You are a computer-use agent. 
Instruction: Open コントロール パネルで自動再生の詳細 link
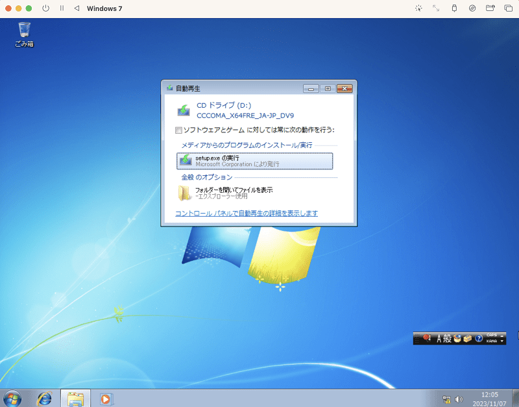pos(247,214)
